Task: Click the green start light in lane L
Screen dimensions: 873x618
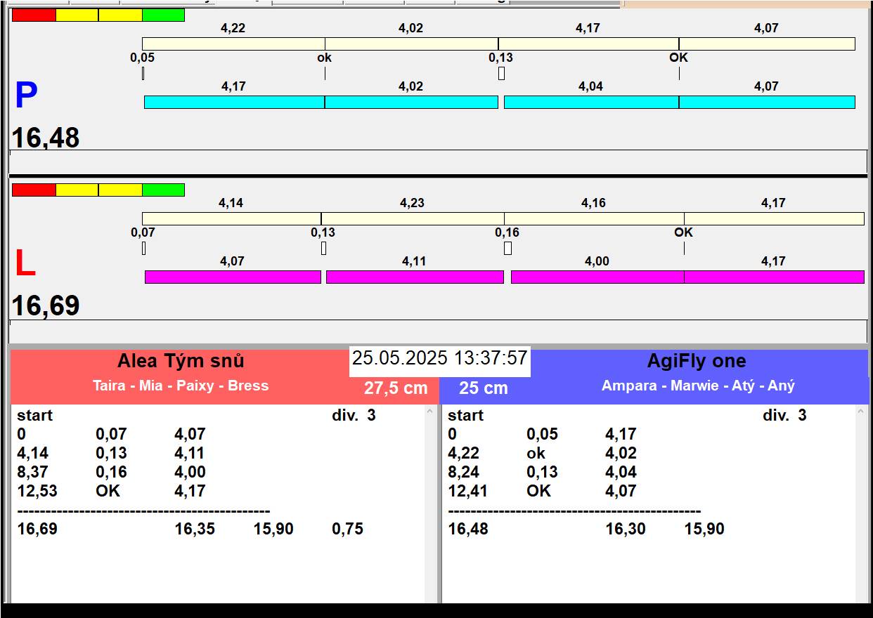Action: (163, 190)
